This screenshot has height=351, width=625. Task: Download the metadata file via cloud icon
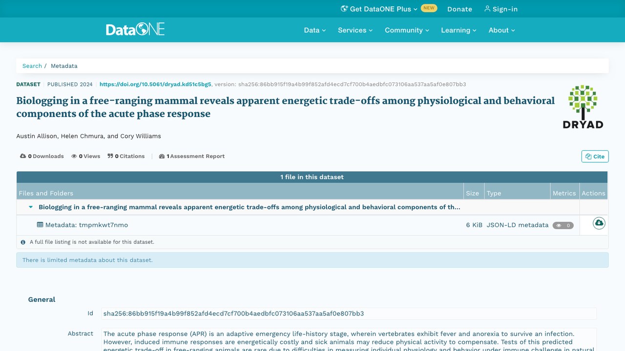tap(599, 223)
